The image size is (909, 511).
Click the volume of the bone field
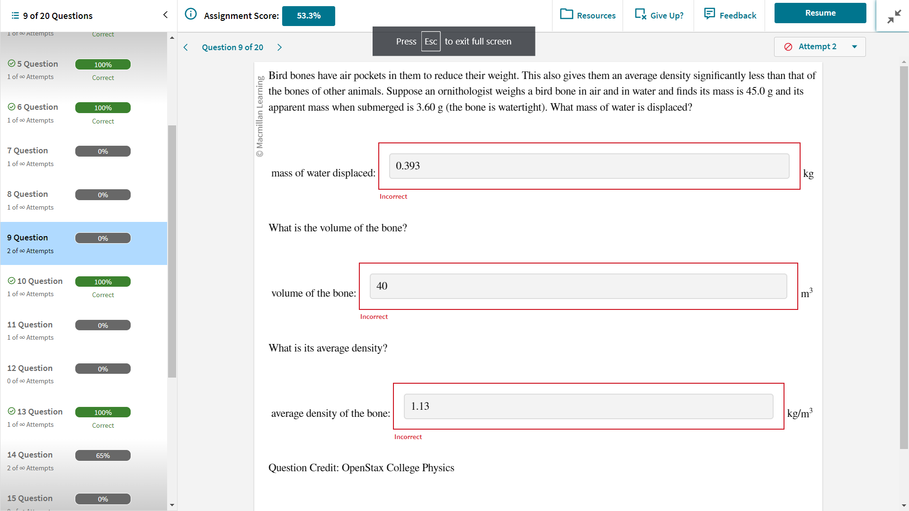578,286
